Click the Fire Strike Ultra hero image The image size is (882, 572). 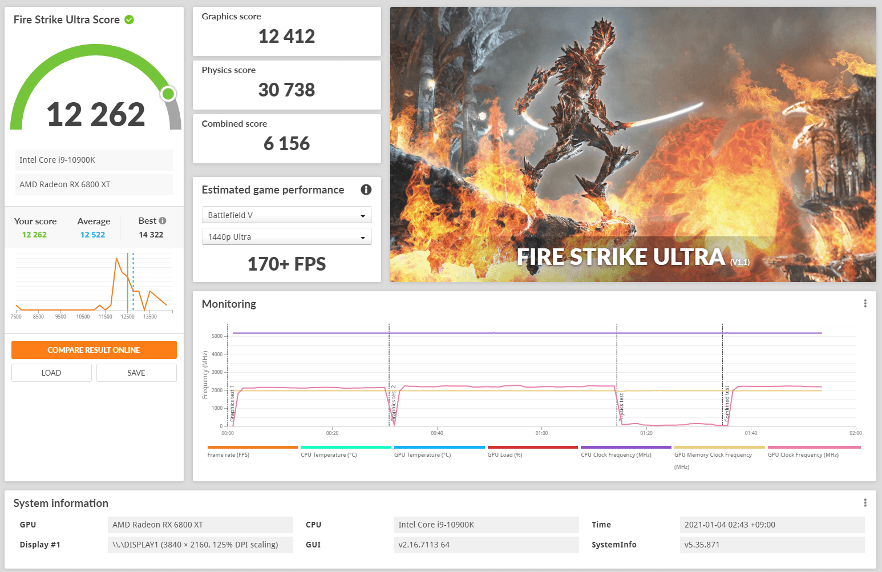(633, 144)
